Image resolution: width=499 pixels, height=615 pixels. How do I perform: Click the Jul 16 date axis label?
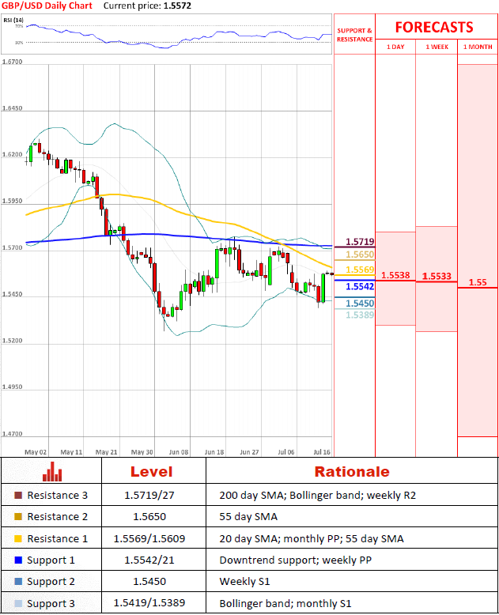pos(322,452)
